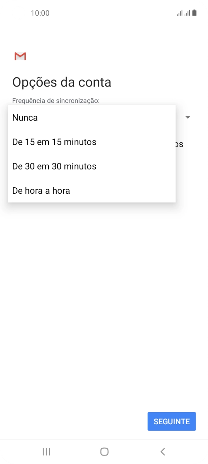Tap the Home button
Image resolution: width=208 pixels, height=464 pixels.
(104, 452)
